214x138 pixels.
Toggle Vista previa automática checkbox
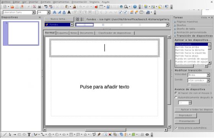(x=176, y=128)
